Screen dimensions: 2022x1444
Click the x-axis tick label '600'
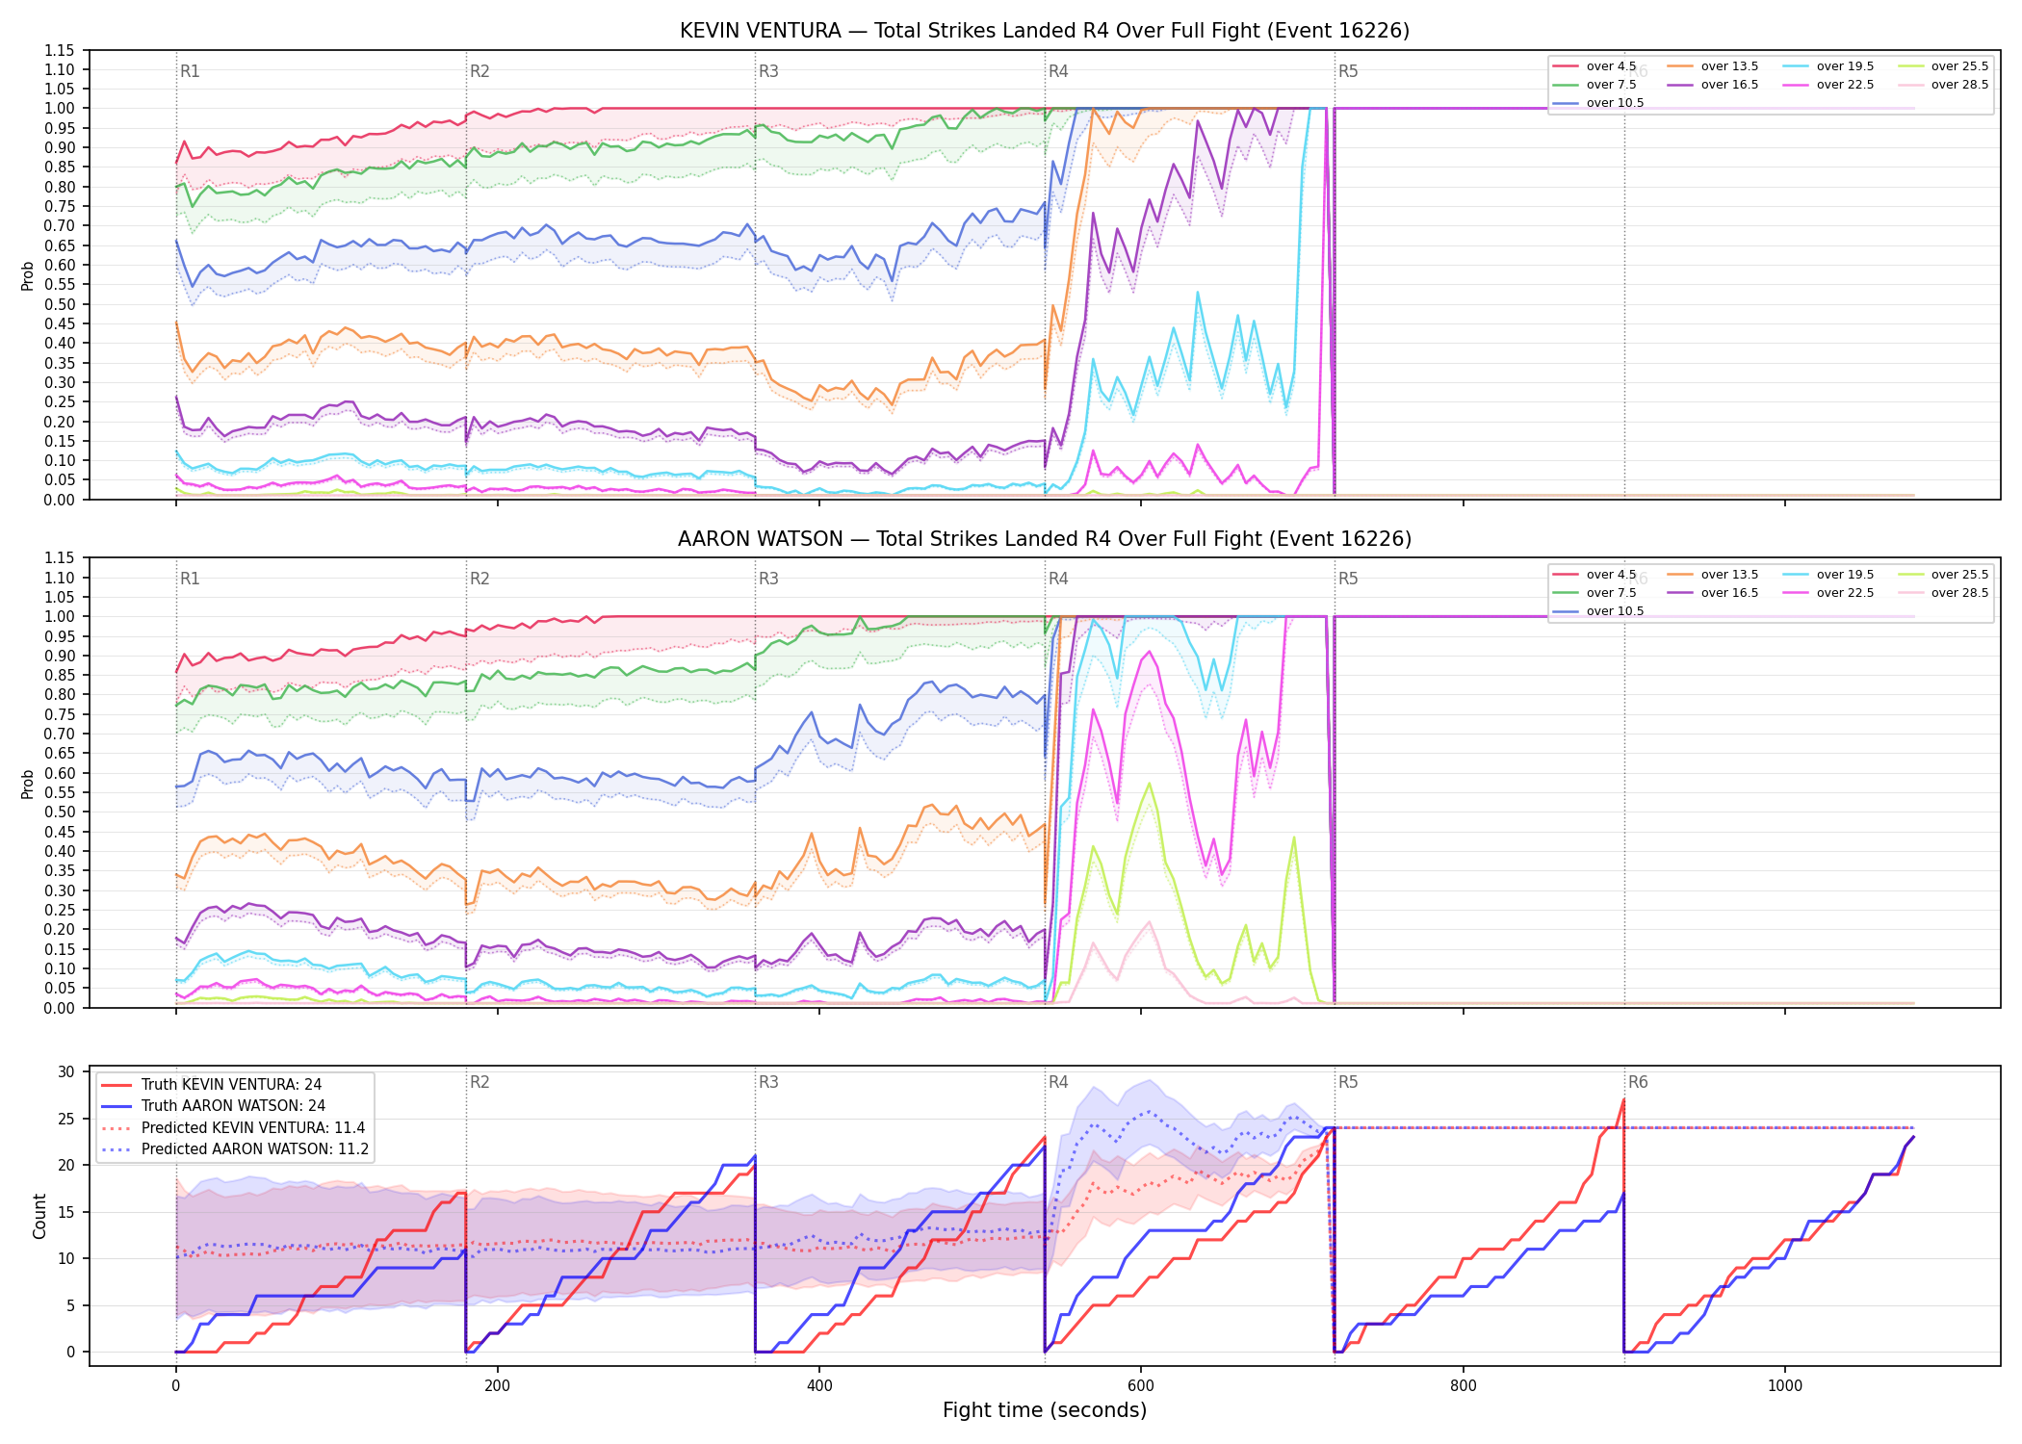[1141, 1386]
